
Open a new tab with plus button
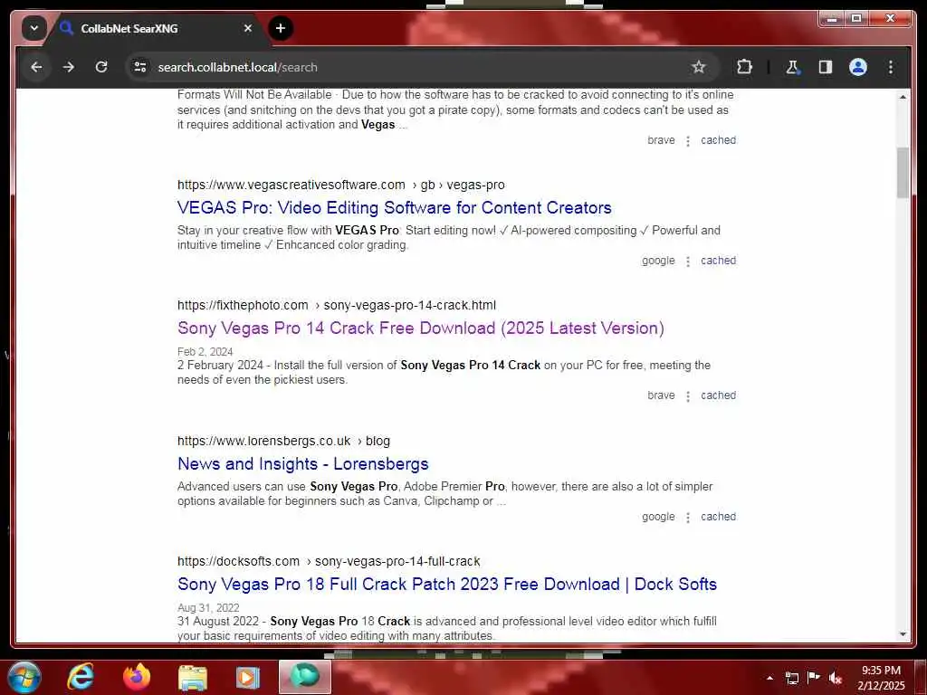coord(281,28)
